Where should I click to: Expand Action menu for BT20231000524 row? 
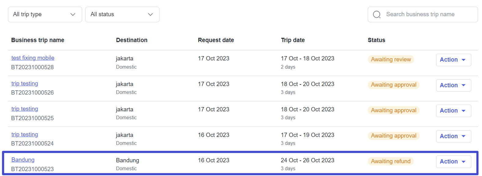coord(453,136)
